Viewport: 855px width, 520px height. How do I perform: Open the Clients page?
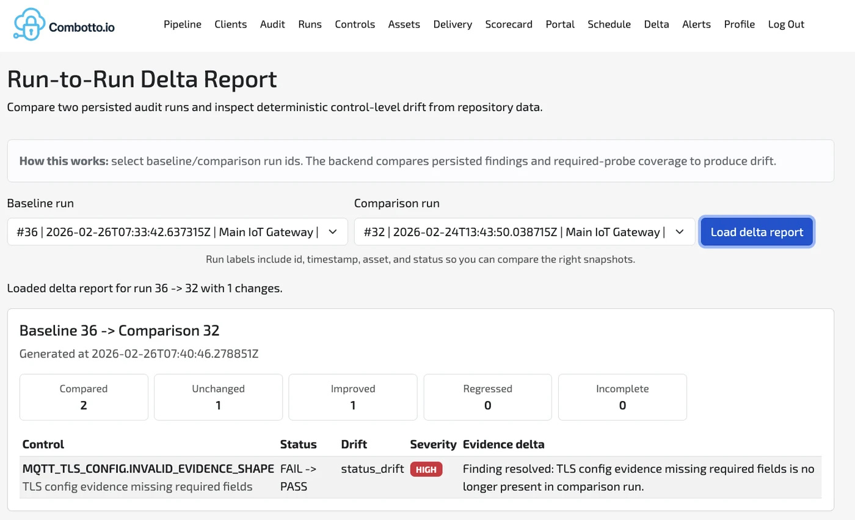(x=230, y=24)
